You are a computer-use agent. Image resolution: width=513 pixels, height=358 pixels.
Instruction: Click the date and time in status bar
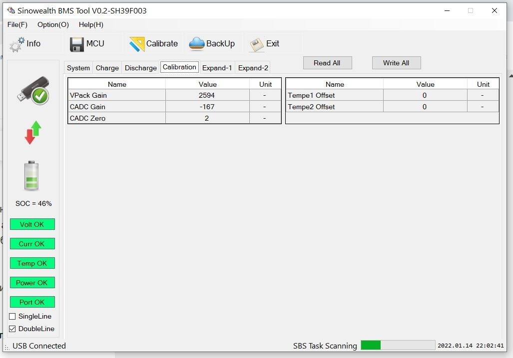coord(471,346)
